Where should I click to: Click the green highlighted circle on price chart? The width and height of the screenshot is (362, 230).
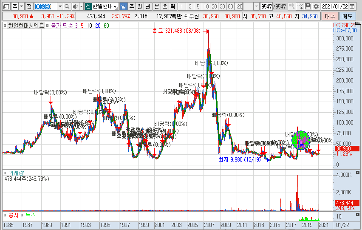[301, 140]
